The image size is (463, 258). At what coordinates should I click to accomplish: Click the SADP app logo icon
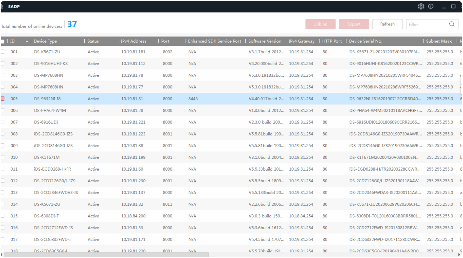click(x=1, y=6)
